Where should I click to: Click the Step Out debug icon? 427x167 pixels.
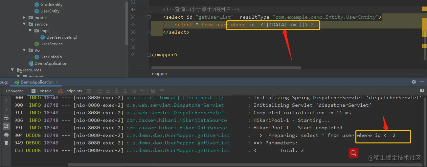tap(125, 91)
